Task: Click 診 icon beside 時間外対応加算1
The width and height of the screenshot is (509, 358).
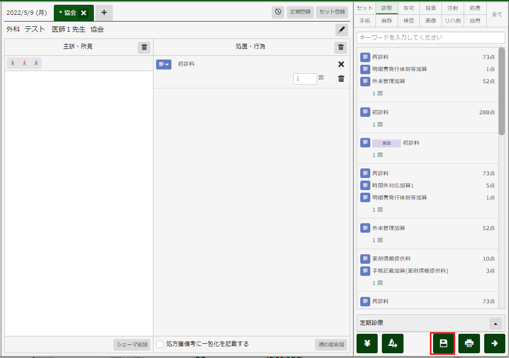Action: (365, 185)
